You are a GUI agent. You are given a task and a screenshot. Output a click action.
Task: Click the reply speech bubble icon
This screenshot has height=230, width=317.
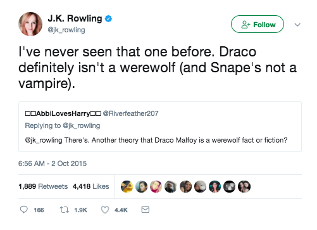point(24,210)
